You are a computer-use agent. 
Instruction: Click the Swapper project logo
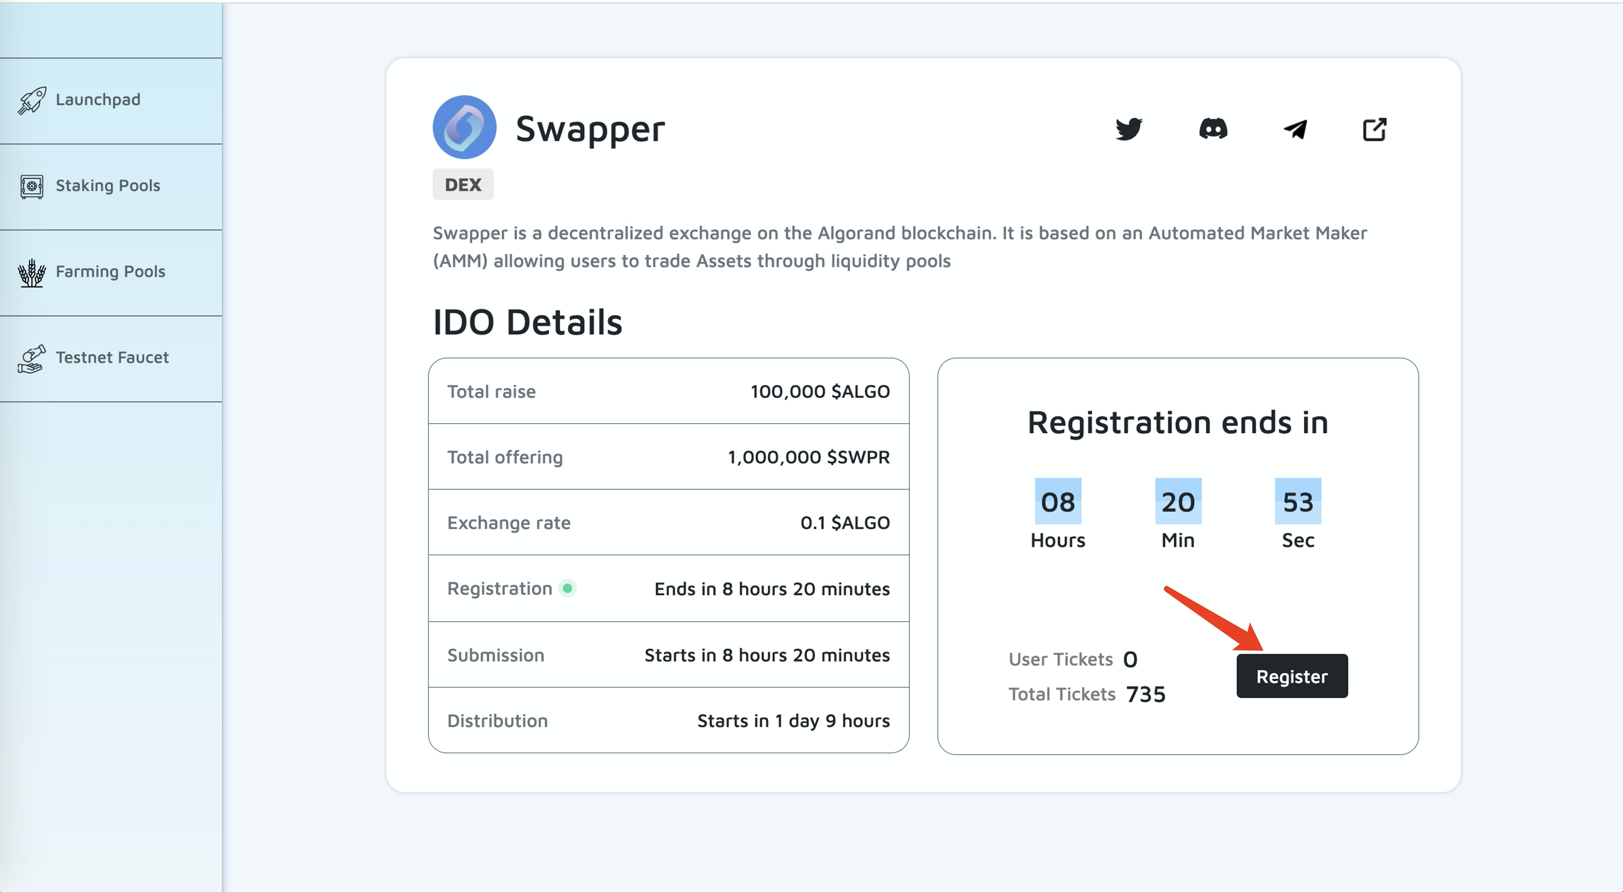pos(464,127)
